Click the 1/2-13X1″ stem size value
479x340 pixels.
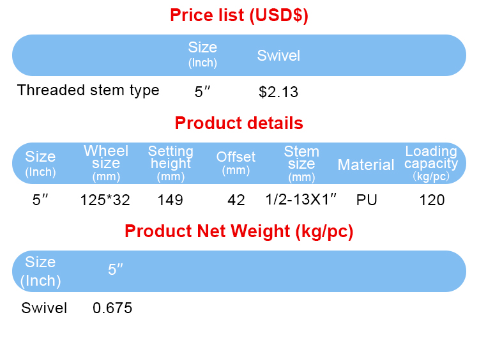301,199
